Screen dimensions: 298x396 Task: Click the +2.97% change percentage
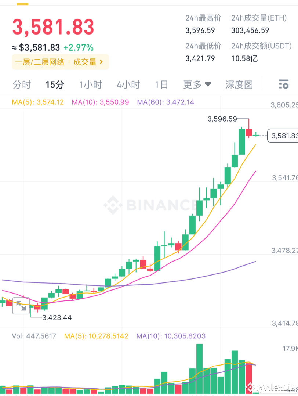[80, 48]
